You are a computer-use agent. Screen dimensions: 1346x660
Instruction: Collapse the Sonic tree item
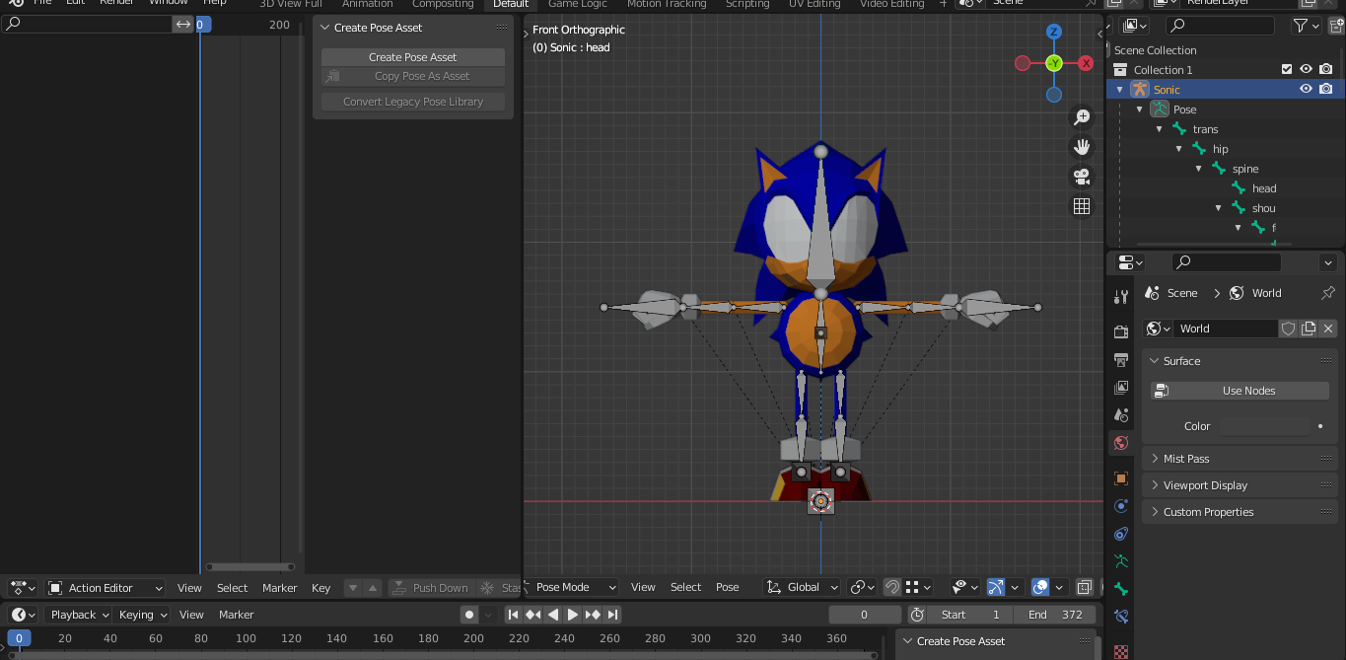(1119, 90)
